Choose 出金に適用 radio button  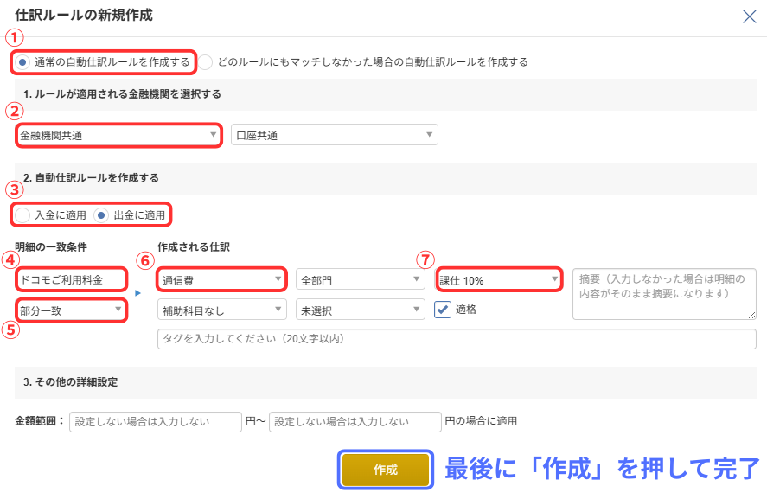pyautogui.click(x=102, y=214)
